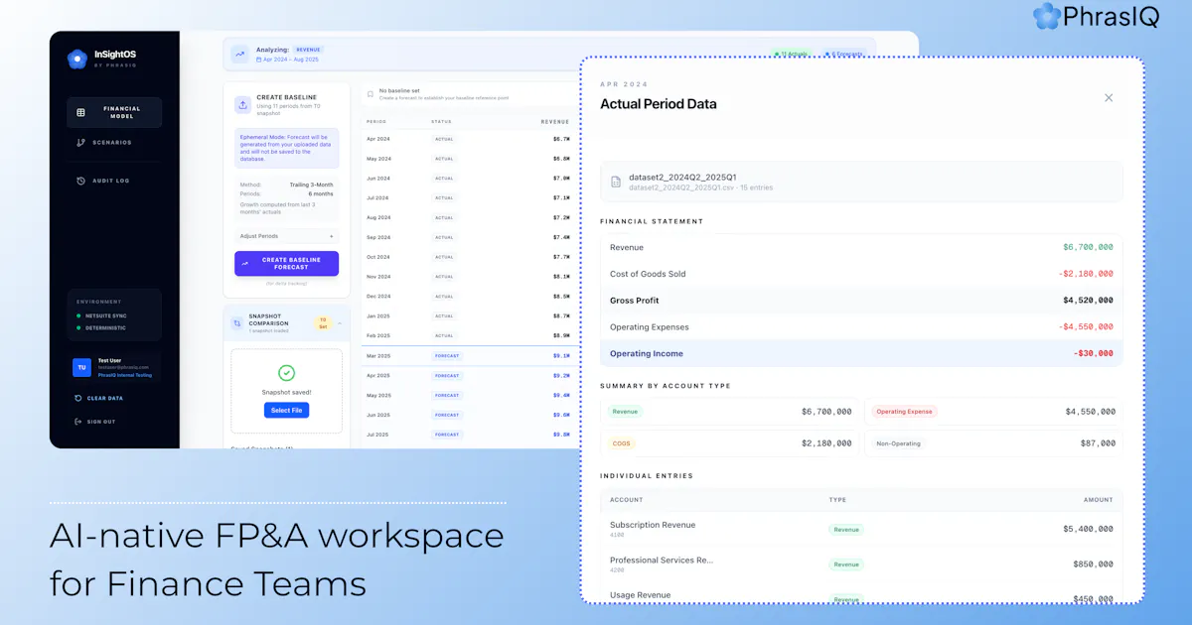Click the Type column header in Individual Entries
The image size is (1192, 625).
837,500
